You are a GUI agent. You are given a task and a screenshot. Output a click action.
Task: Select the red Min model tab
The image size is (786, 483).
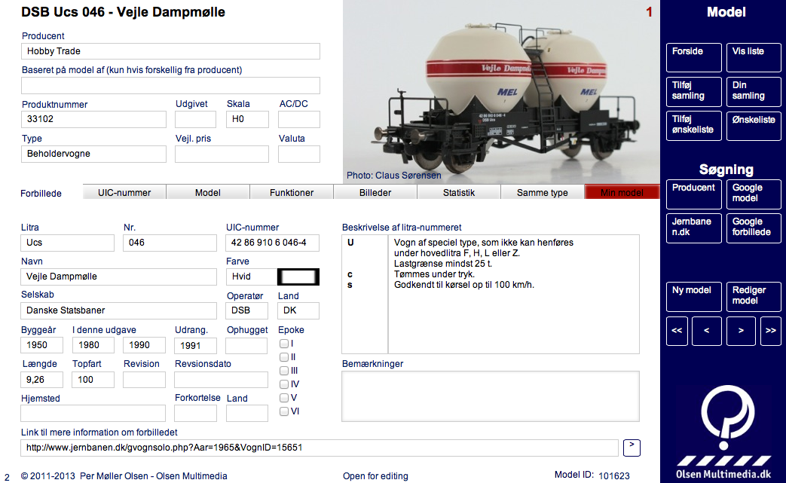(622, 192)
